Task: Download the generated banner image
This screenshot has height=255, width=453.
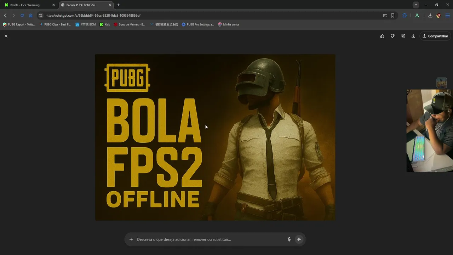Action: (413, 36)
